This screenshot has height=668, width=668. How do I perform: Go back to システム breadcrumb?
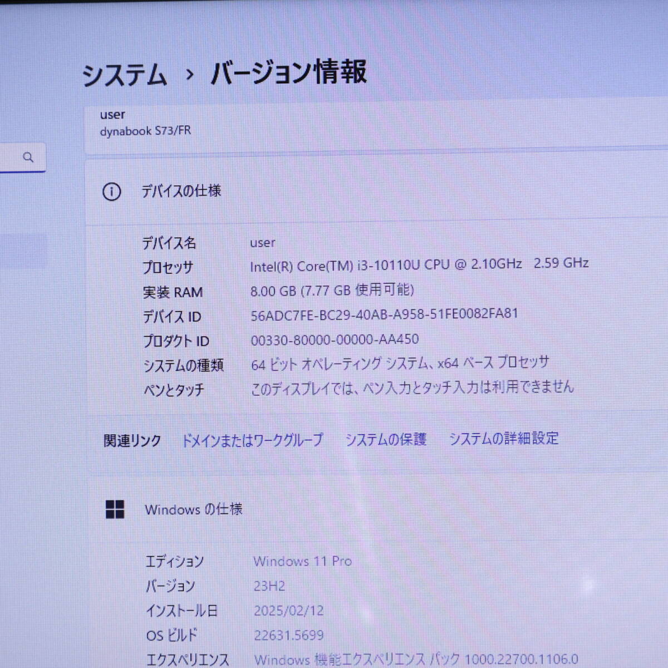(125, 75)
